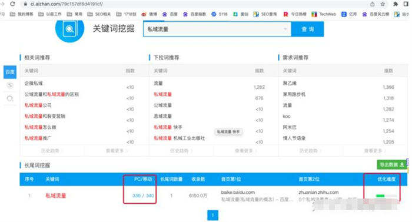Click the 长尾词数量 column header
412x222 pixels.
pos(171,179)
